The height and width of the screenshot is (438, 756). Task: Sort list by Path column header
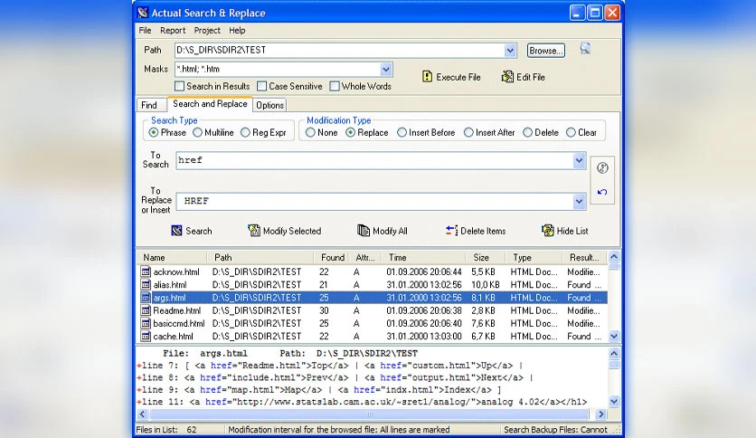coord(260,258)
